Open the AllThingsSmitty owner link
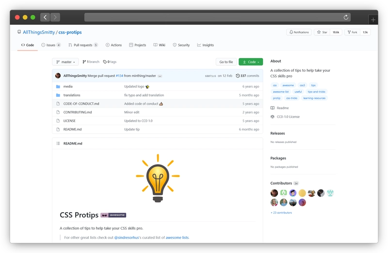Viewport: 388px width, 253px height. (x=39, y=32)
